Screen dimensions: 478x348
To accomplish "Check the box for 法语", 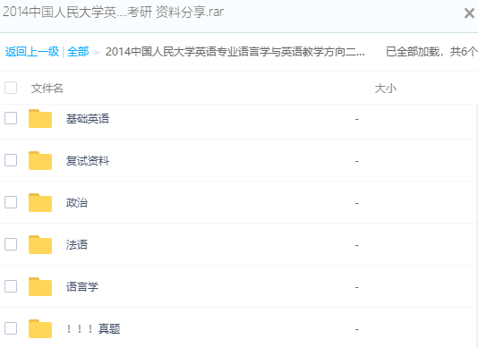I will (x=11, y=244).
